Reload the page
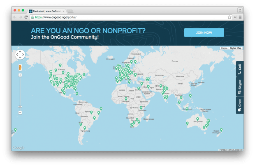The width and height of the screenshot is (255, 167). click(x=26, y=17)
